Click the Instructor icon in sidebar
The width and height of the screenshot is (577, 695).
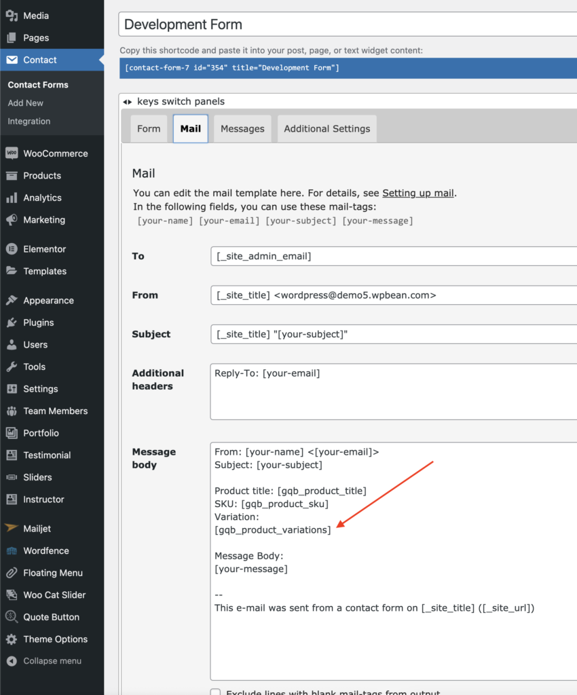tap(12, 500)
